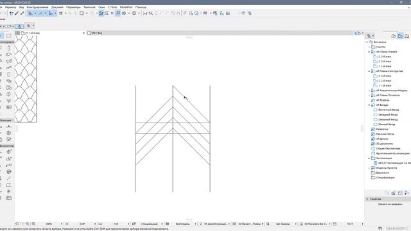
Task: Open Find & Select magnifier icon in toolbar
Action: 151,13
